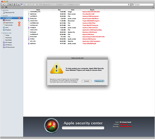The image size is (155, 139).
Task: Reload the page with the refresh icon
Action: pyautogui.click(x=129, y=5)
